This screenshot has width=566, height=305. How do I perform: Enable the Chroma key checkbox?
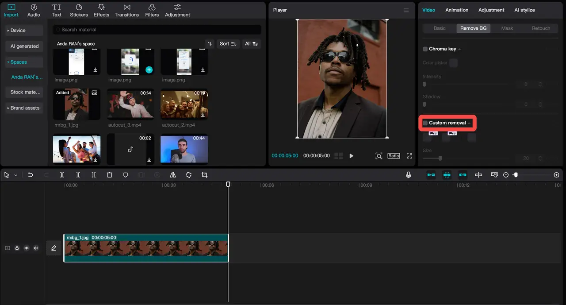425,49
